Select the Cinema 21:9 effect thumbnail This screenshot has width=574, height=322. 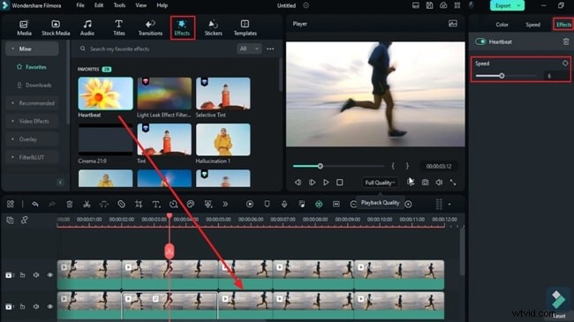[105, 139]
